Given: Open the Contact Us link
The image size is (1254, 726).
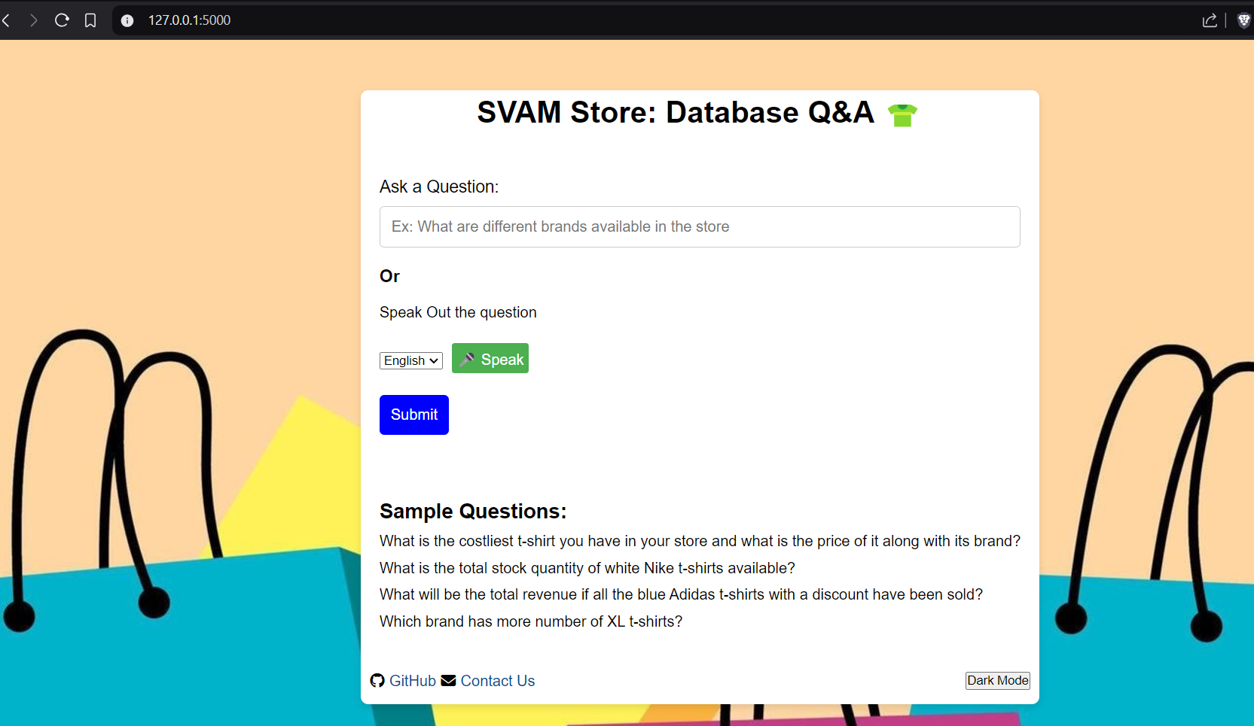Looking at the screenshot, I should click(497, 681).
